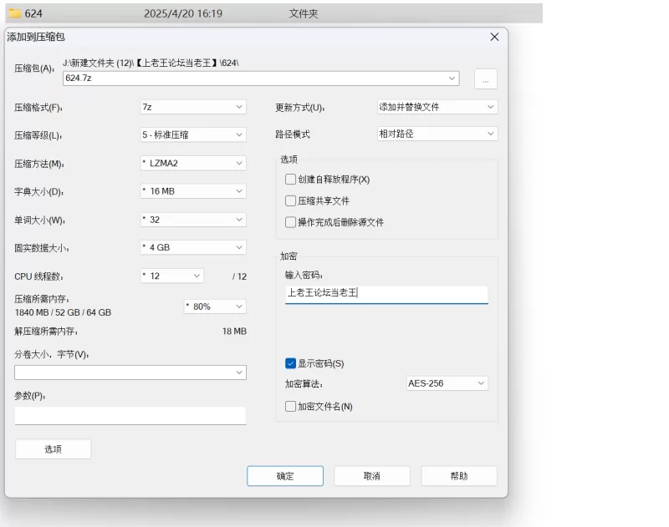Open the 加密算法 AES-256 dropdown
The width and height of the screenshot is (669, 527).
point(447,383)
